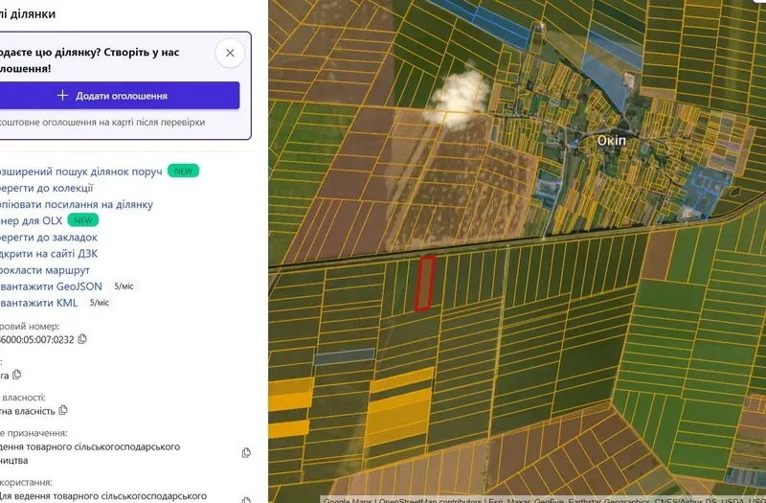The image size is (766, 503).
Task: Click 5/міс badge next to KML
Action: tap(100, 303)
